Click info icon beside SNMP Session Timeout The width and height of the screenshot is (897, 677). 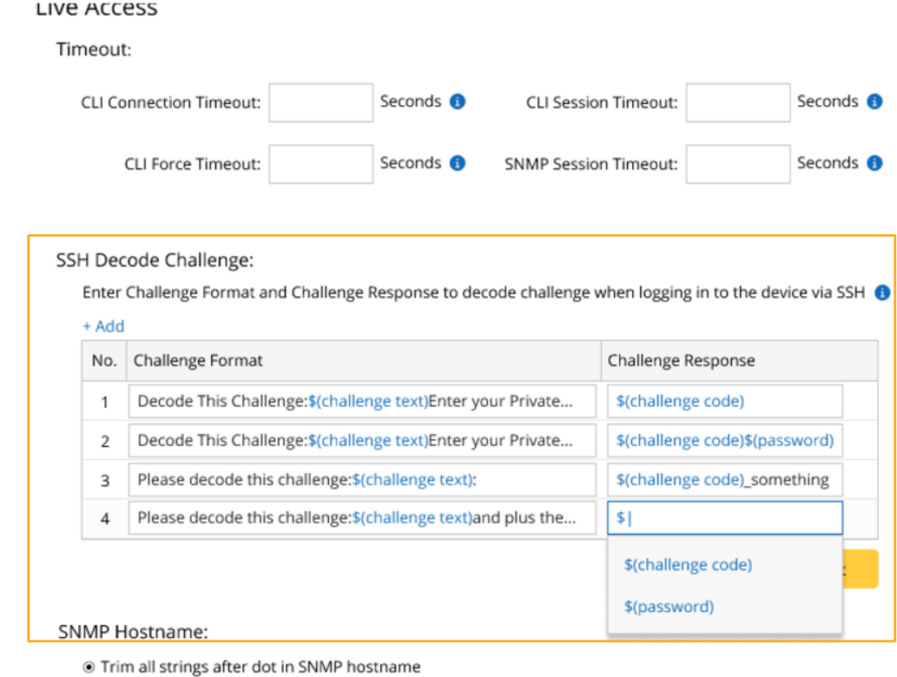point(874,163)
